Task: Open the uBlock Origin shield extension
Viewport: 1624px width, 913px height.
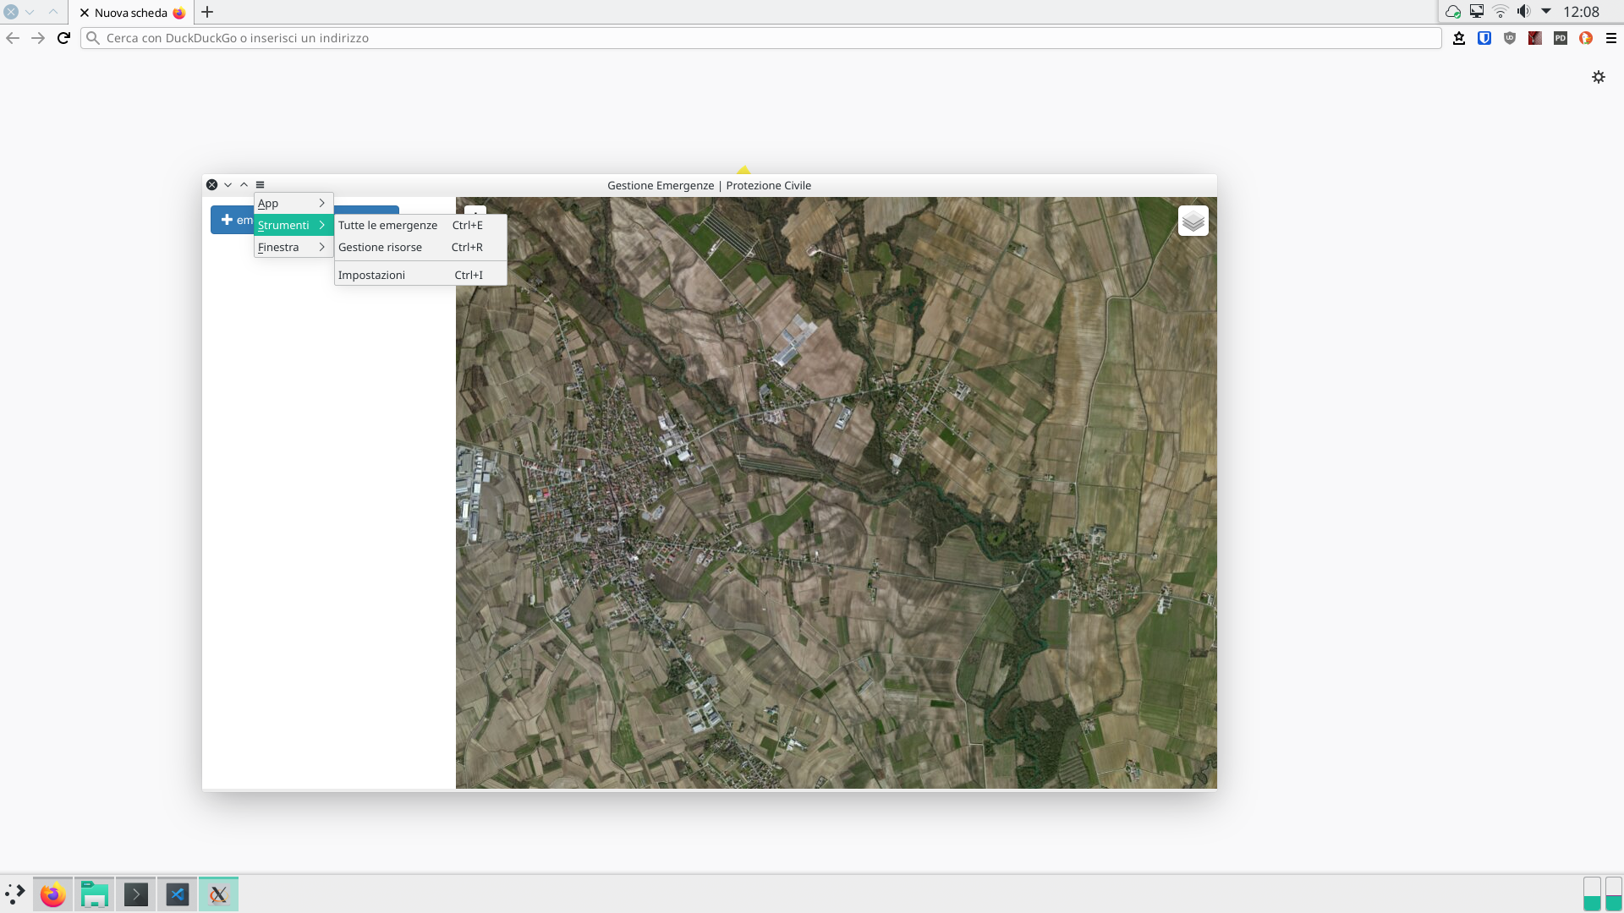Action: [x=1510, y=38]
